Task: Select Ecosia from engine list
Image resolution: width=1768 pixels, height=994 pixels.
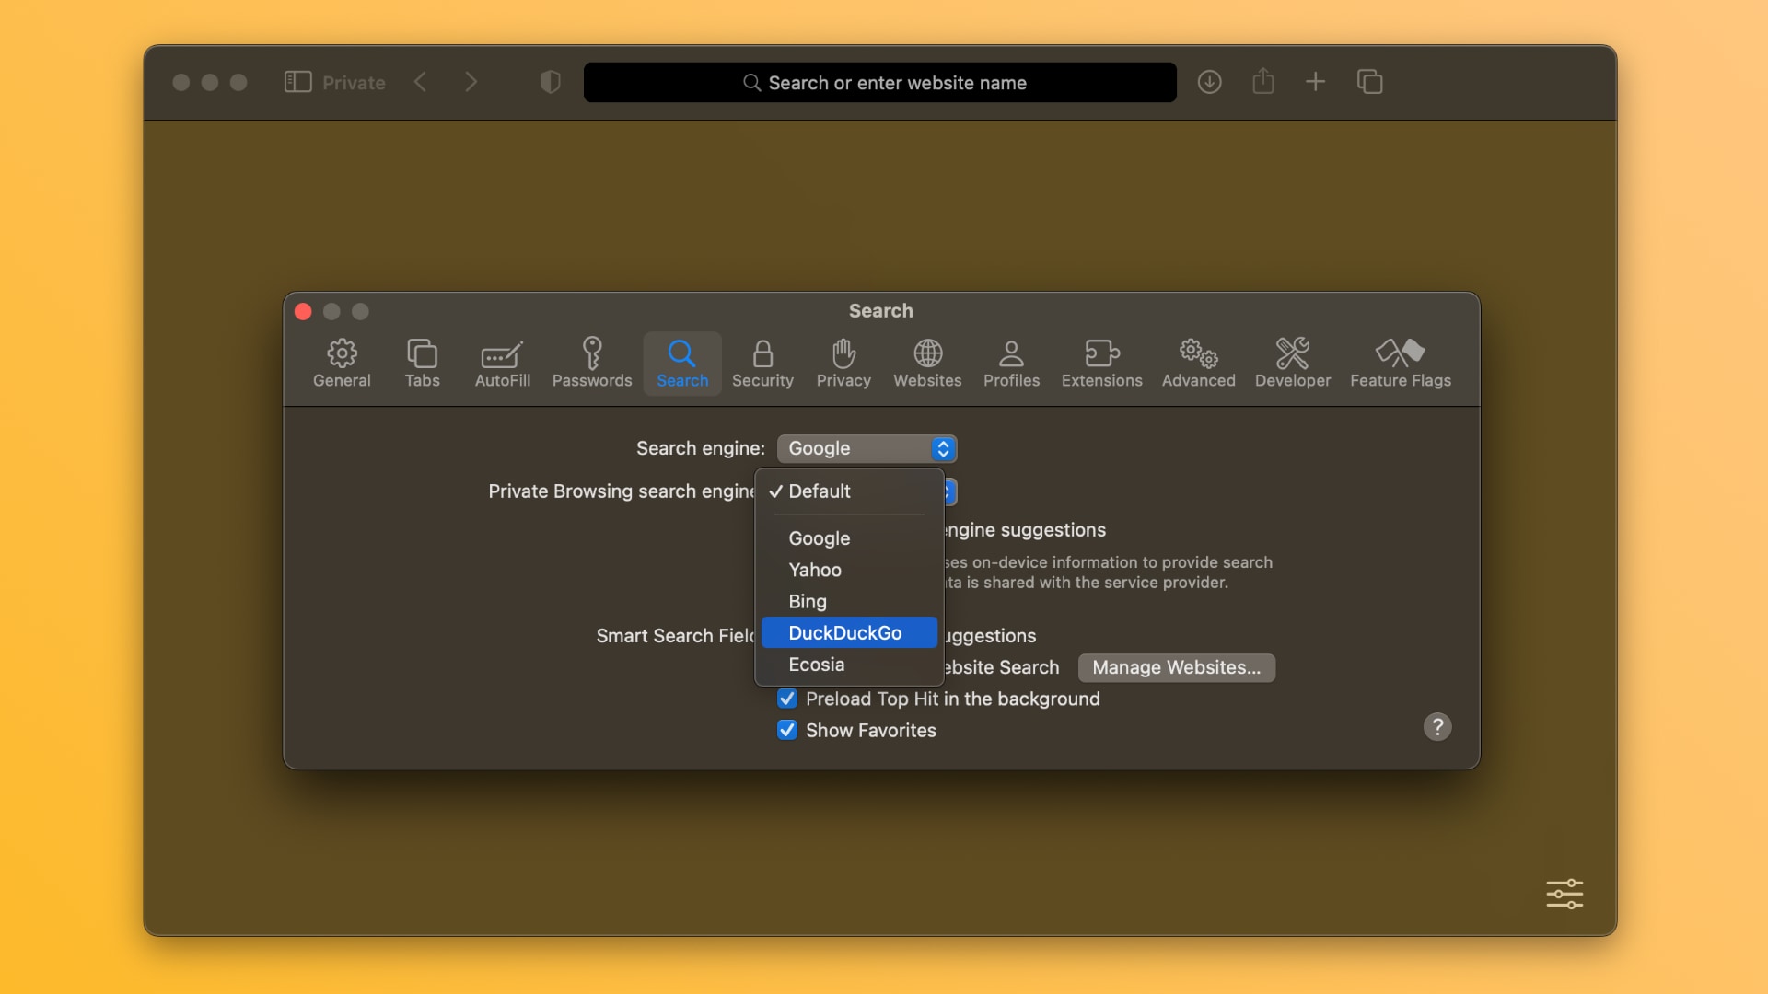Action: pos(816,663)
